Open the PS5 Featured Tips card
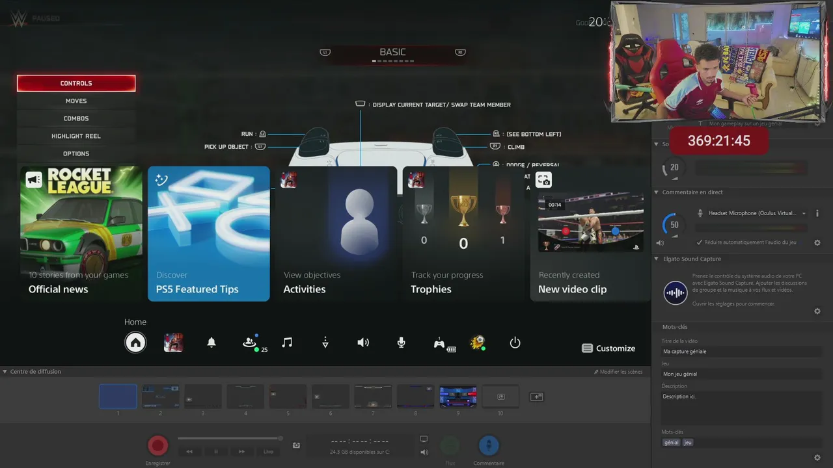The width and height of the screenshot is (833, 468). click(209, 233)
